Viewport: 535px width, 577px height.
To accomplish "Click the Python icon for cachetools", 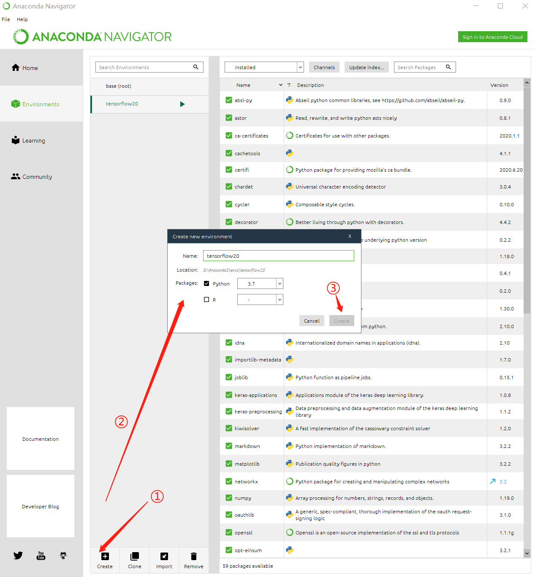I will click(290, 153).
